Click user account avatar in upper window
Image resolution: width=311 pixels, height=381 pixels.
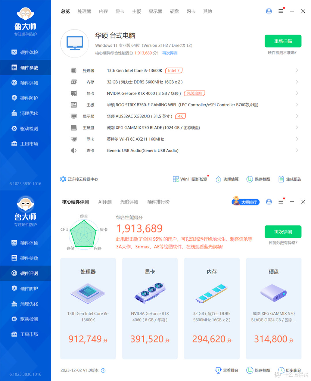click(269, 11)
